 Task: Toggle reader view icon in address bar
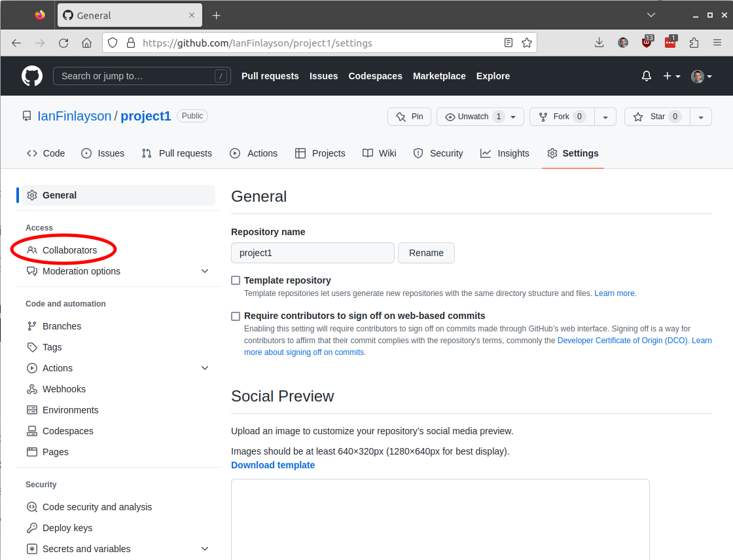click(x=509, y=43)
